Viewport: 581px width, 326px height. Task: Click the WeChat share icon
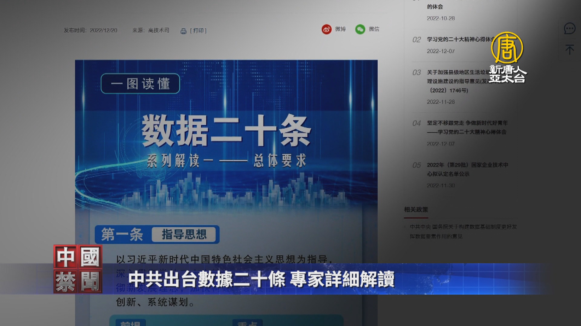(x=360, y=29)
